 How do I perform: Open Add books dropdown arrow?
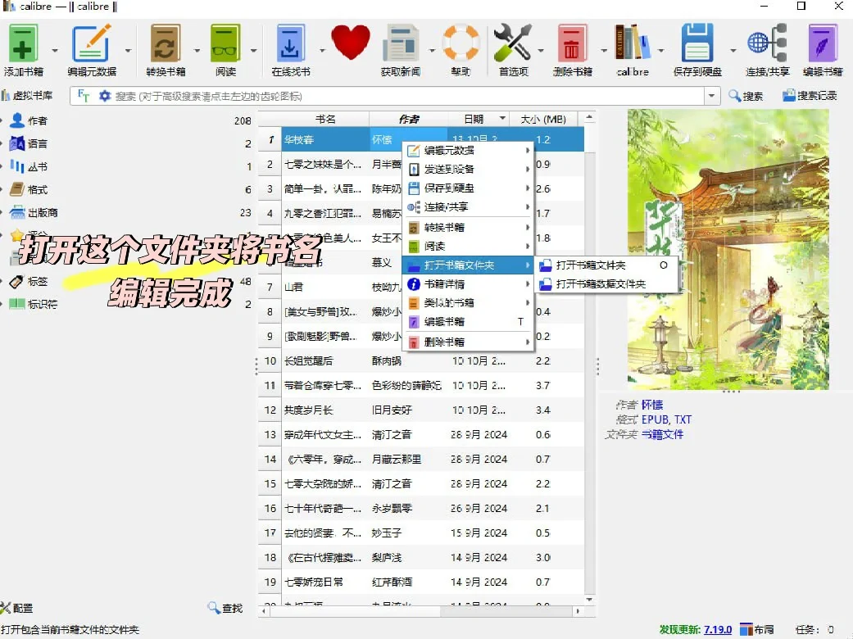click(55, 51)
